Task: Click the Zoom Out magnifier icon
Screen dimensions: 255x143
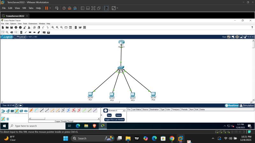Action: click(x=62, y=27)
